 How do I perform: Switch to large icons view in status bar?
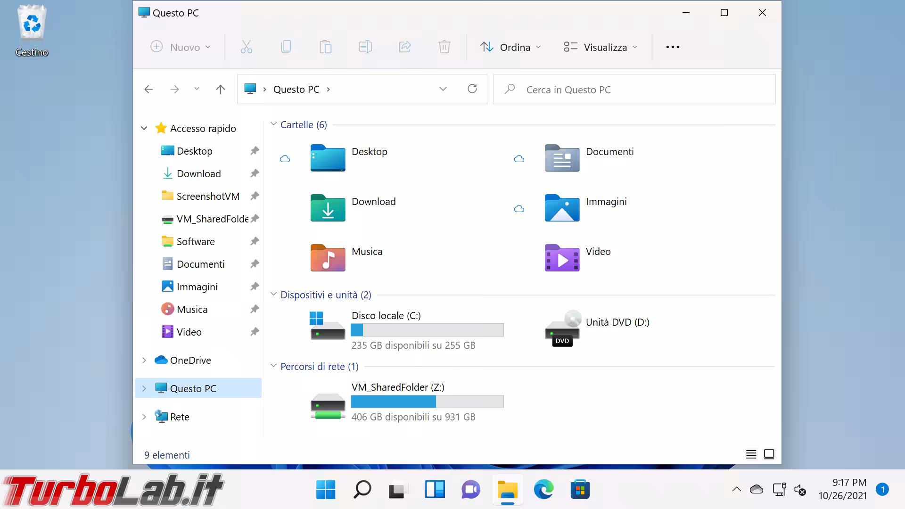(x=769, y=454)
